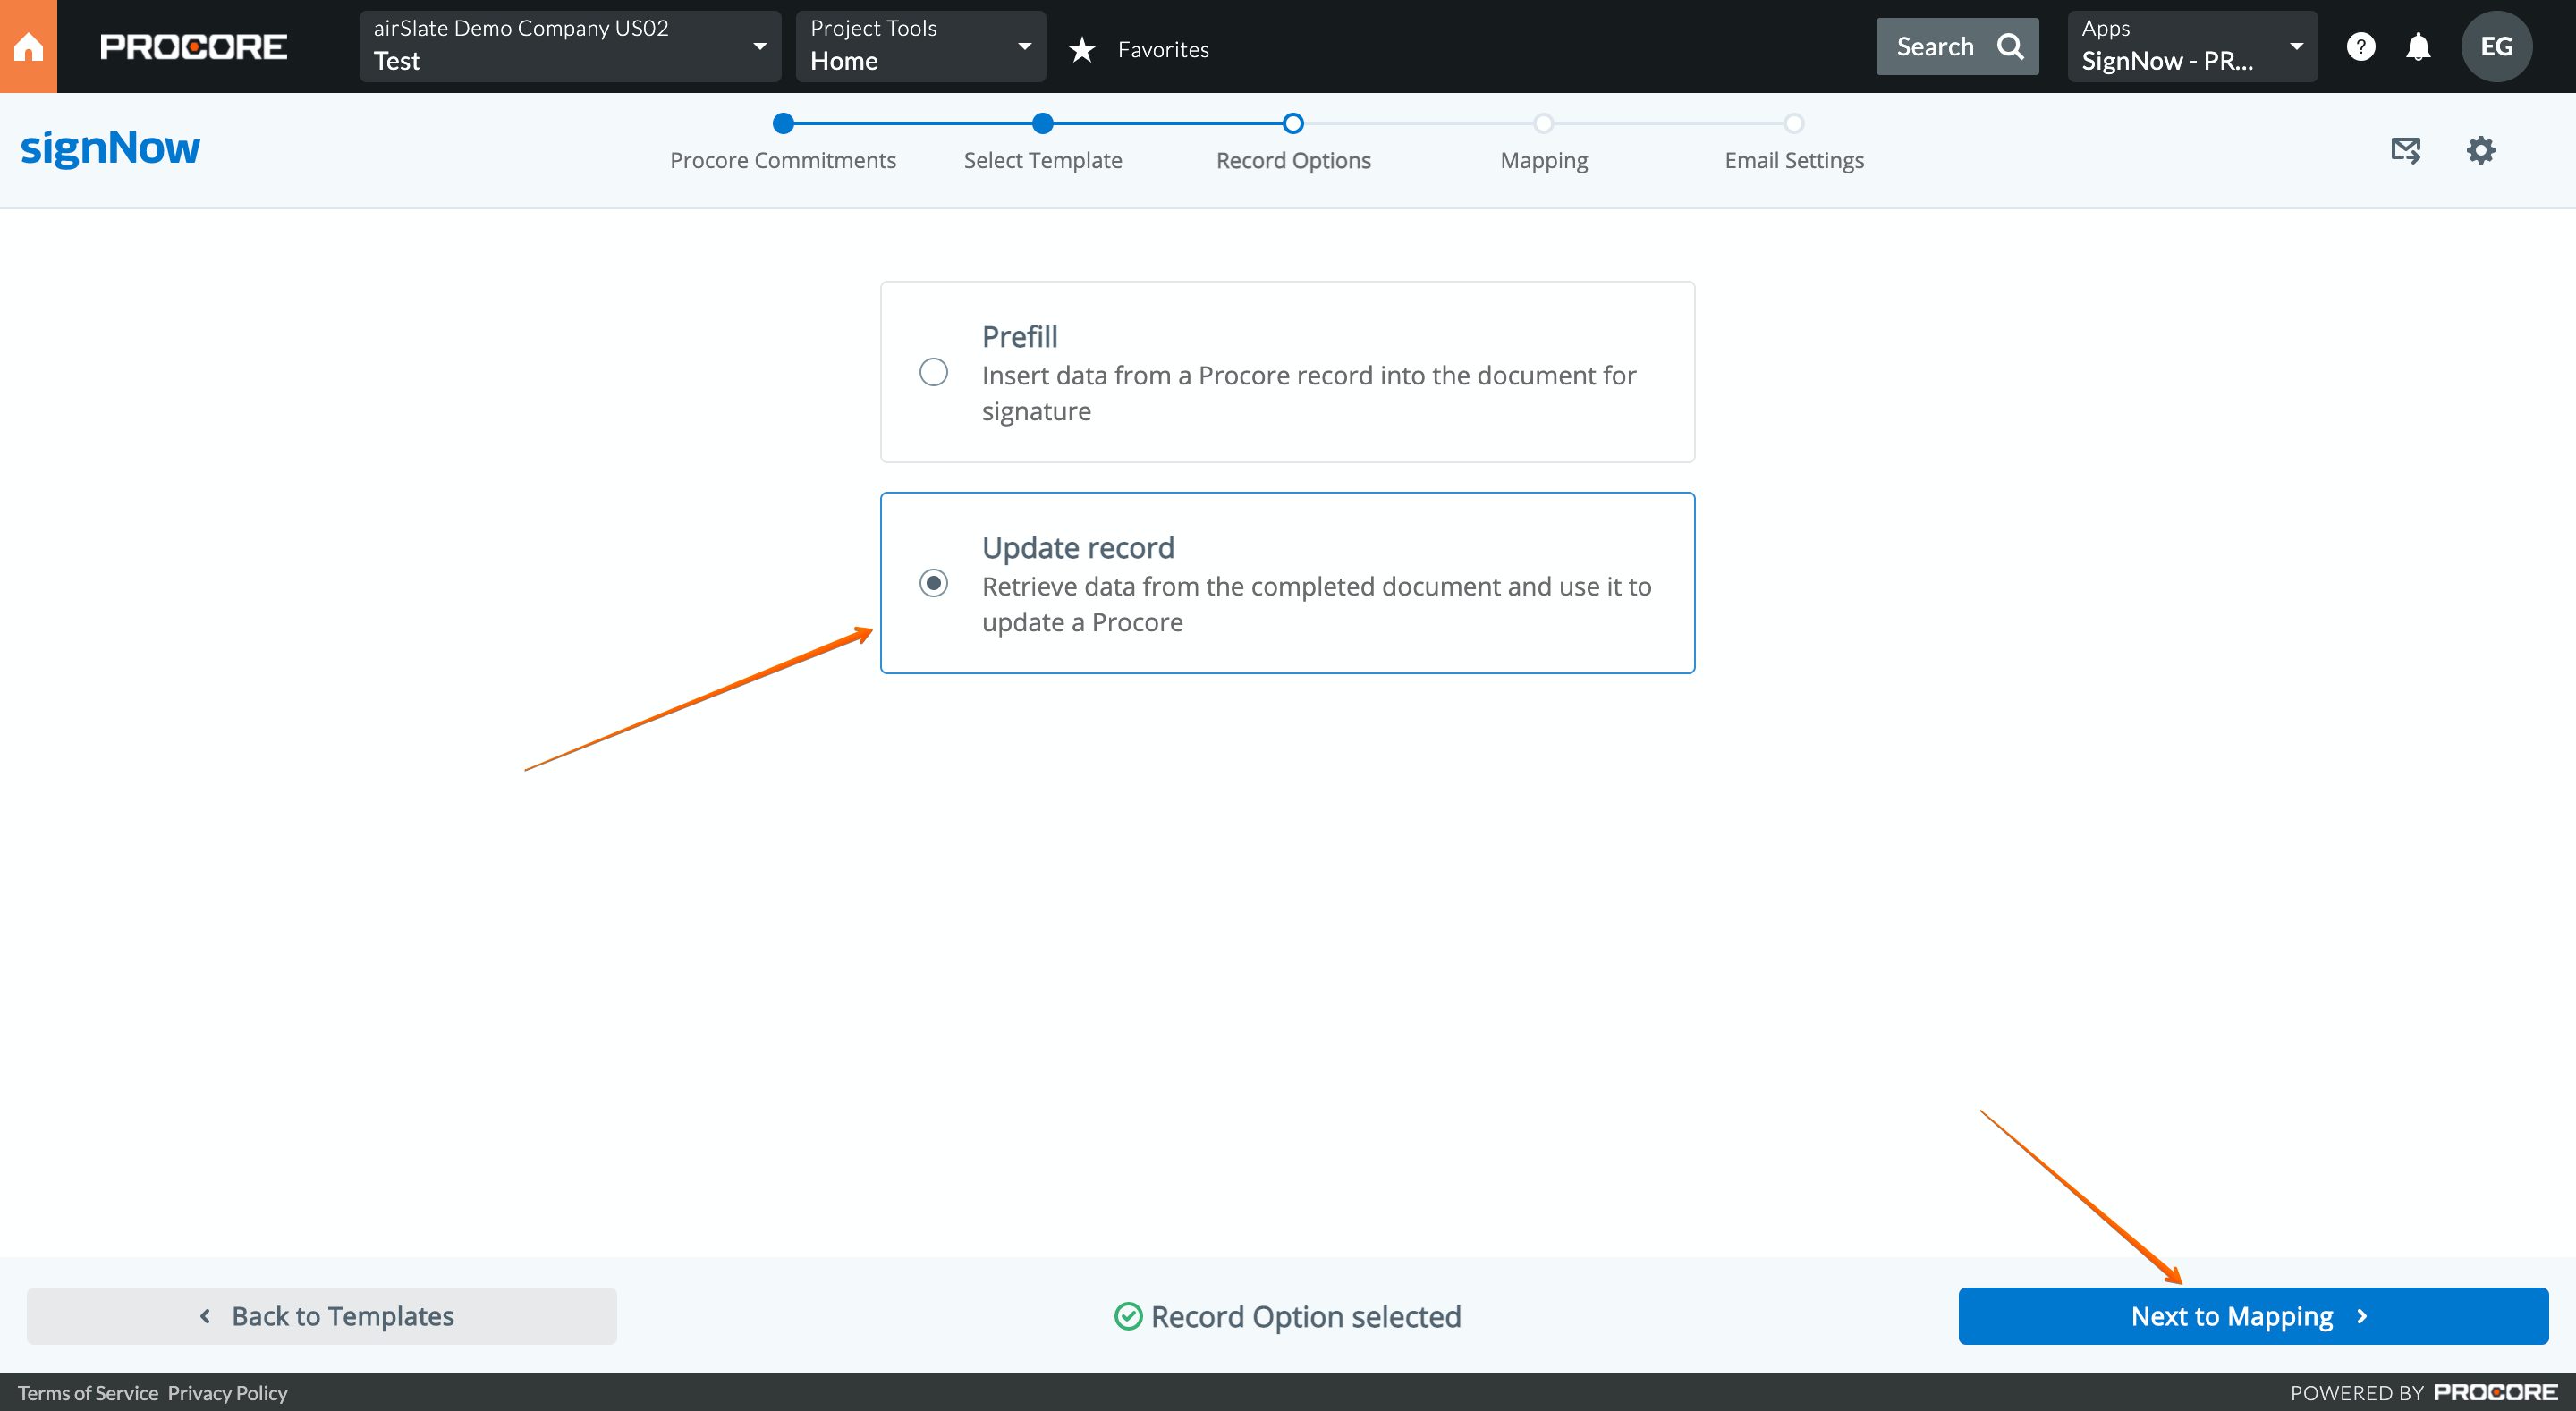Click the Search box in the header
The image size is (2576, 1411).
(x=1957, y=46)
